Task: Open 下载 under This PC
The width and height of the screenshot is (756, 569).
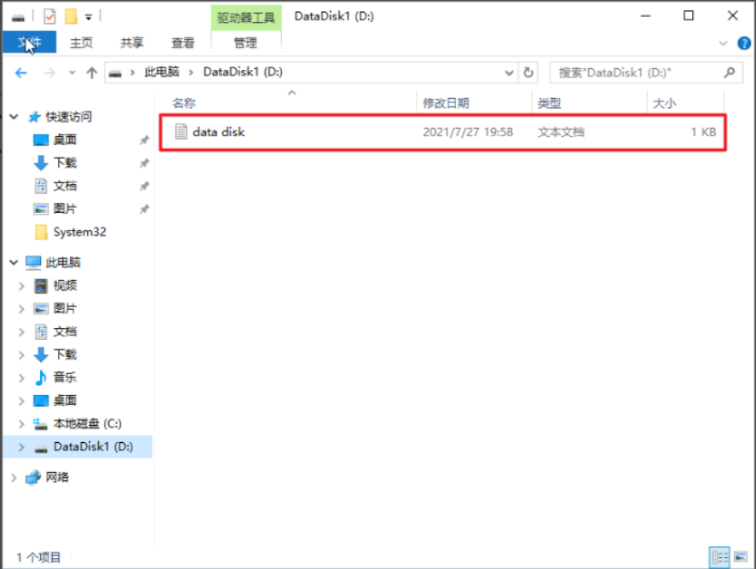Action: [65, 354]
